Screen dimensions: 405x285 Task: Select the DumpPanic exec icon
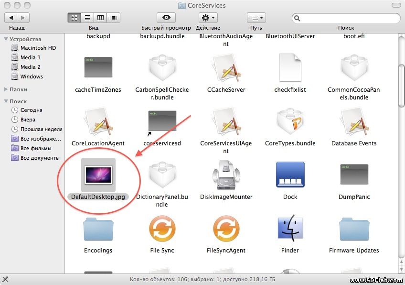(354, 175)
